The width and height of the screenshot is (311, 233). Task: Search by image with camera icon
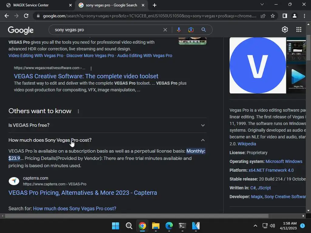pyautogui.click(x=191, y=30)
